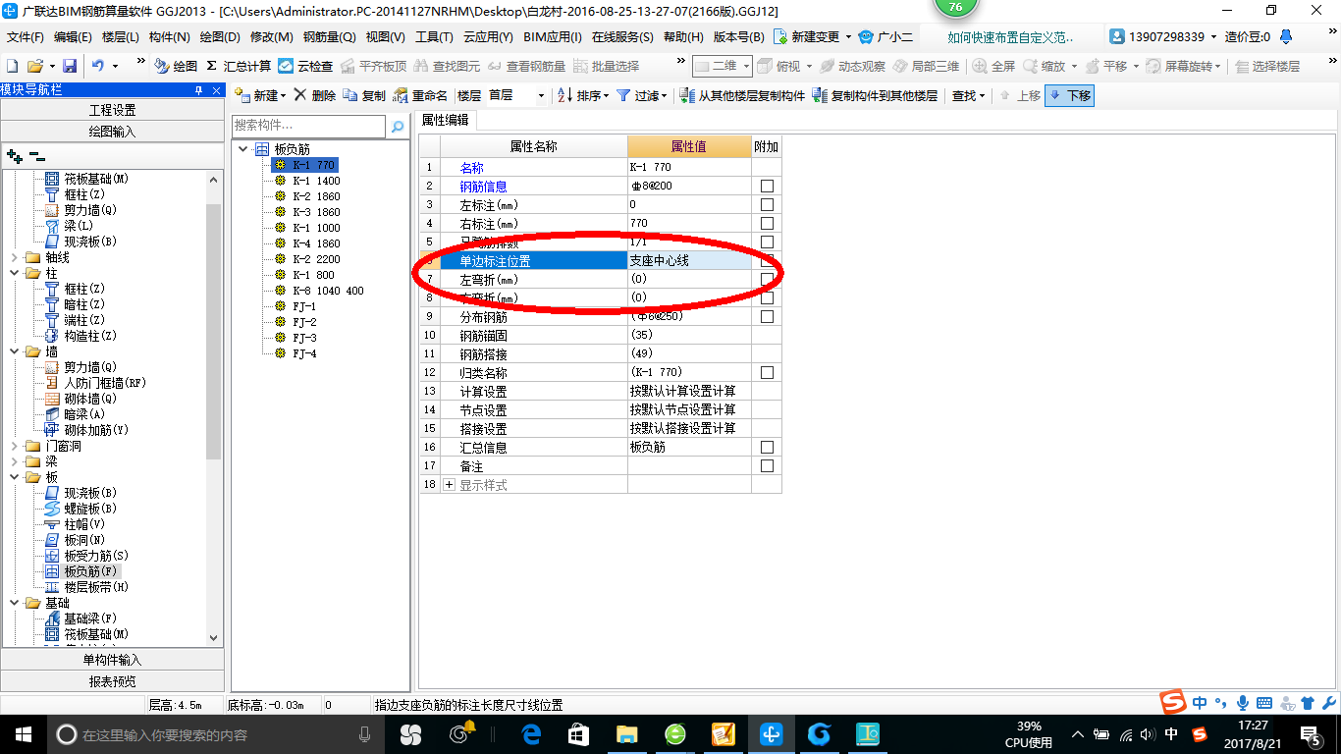1341x754 pixels.
Task: Open the BIM应用(I) menu
Action: point(553,37)
